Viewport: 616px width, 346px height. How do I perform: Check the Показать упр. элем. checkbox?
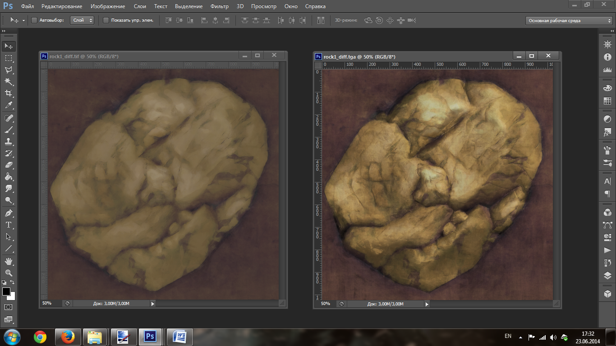(x=106, y=20)
